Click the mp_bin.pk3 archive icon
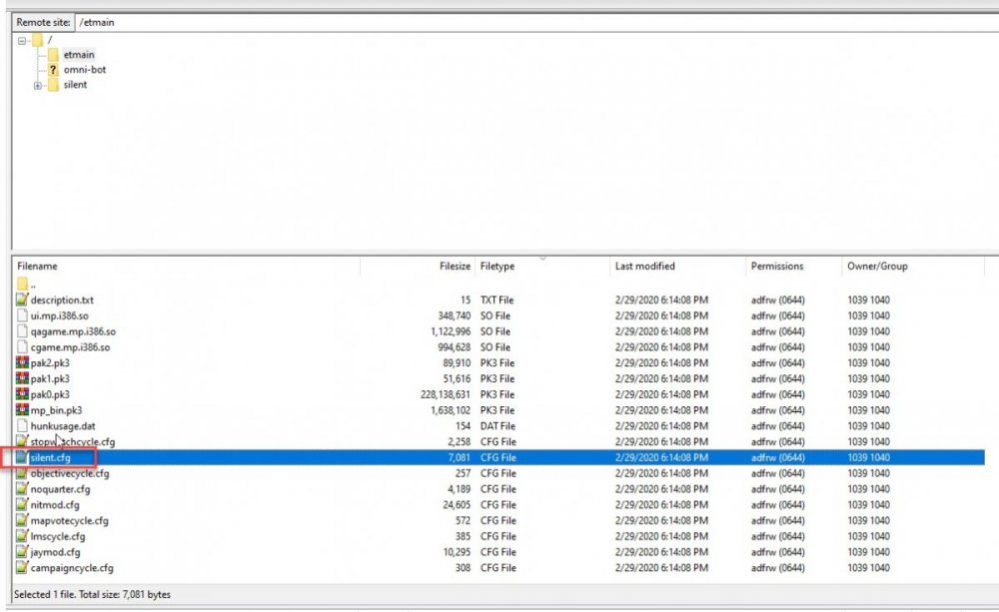Image resolution: width=999 pixels, height=612 pixels. click(x=22, y=410)
